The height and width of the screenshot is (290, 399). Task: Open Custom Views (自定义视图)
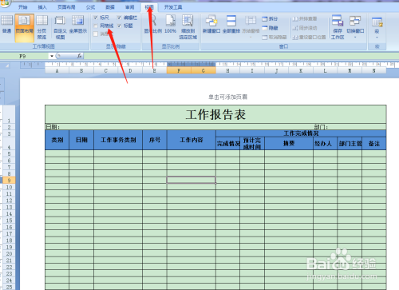coord(60,28)
